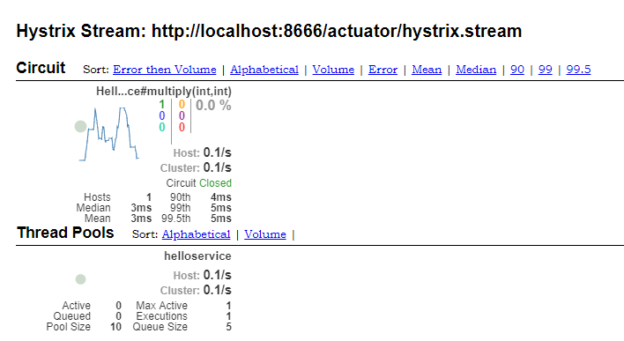Click the 90th percentile 4ms value

221,197
